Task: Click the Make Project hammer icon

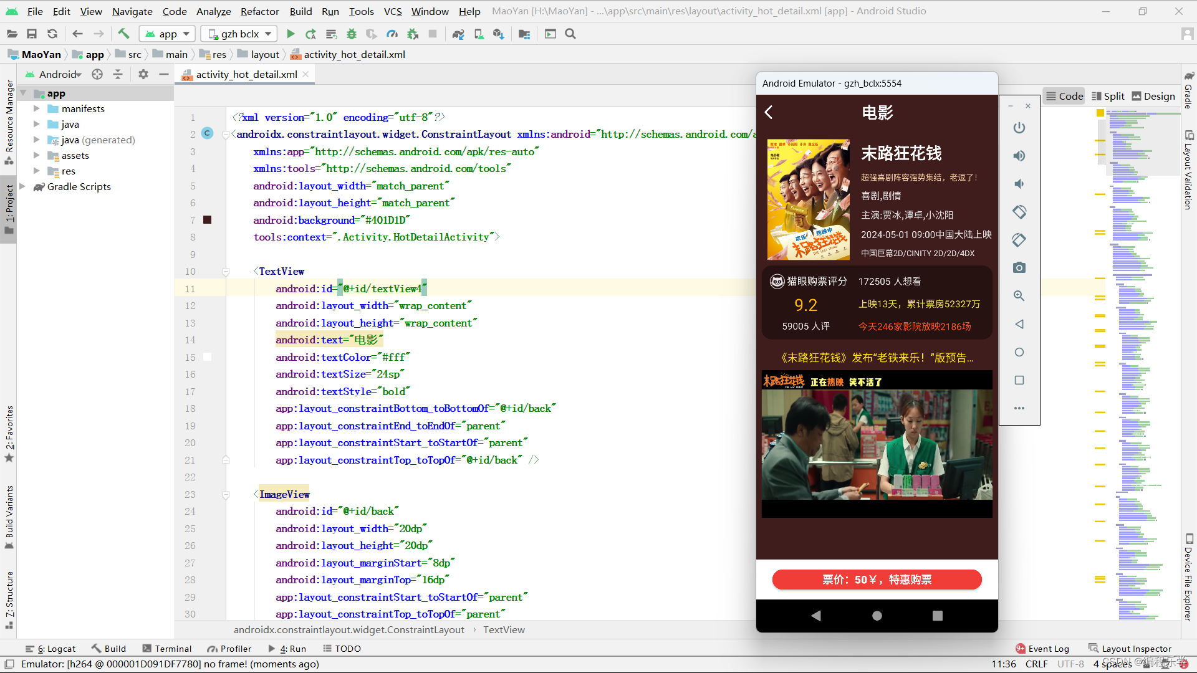Action: point(123,34)
